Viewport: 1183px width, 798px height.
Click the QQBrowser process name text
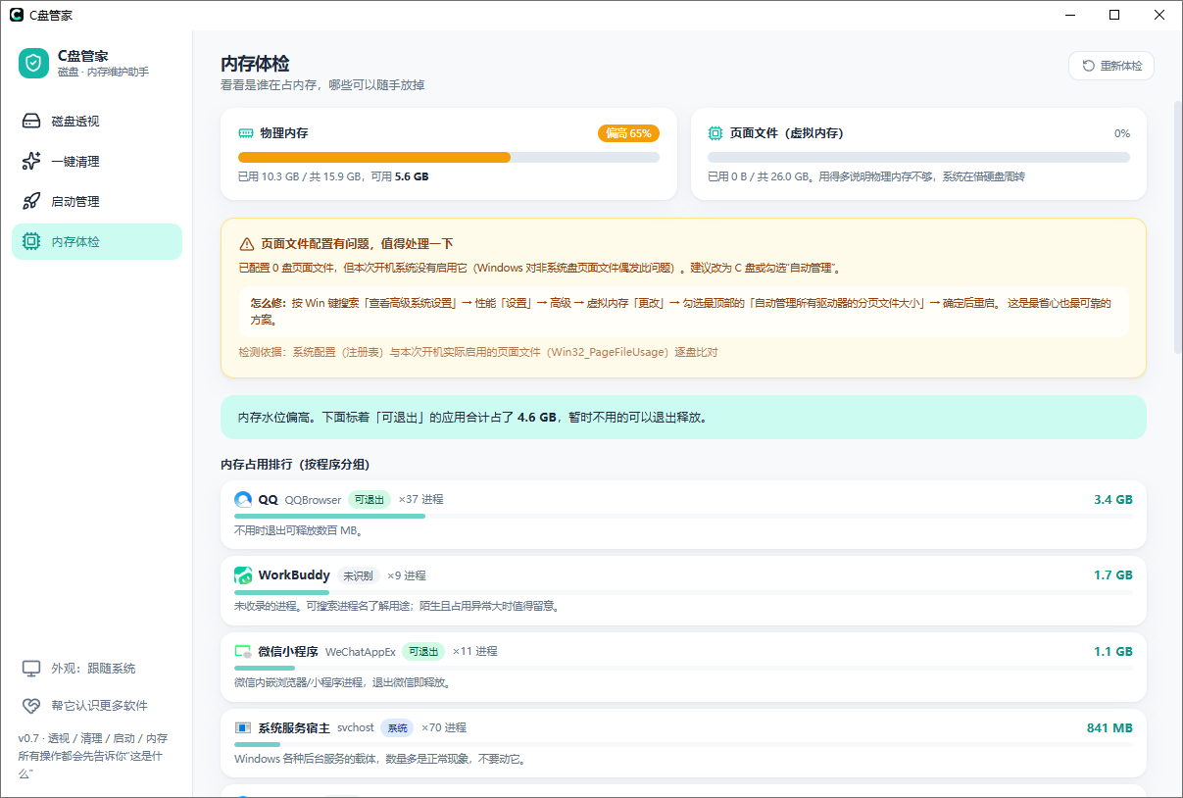click(313, 500)
